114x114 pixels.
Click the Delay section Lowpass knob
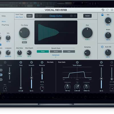[x=8, y=52]
